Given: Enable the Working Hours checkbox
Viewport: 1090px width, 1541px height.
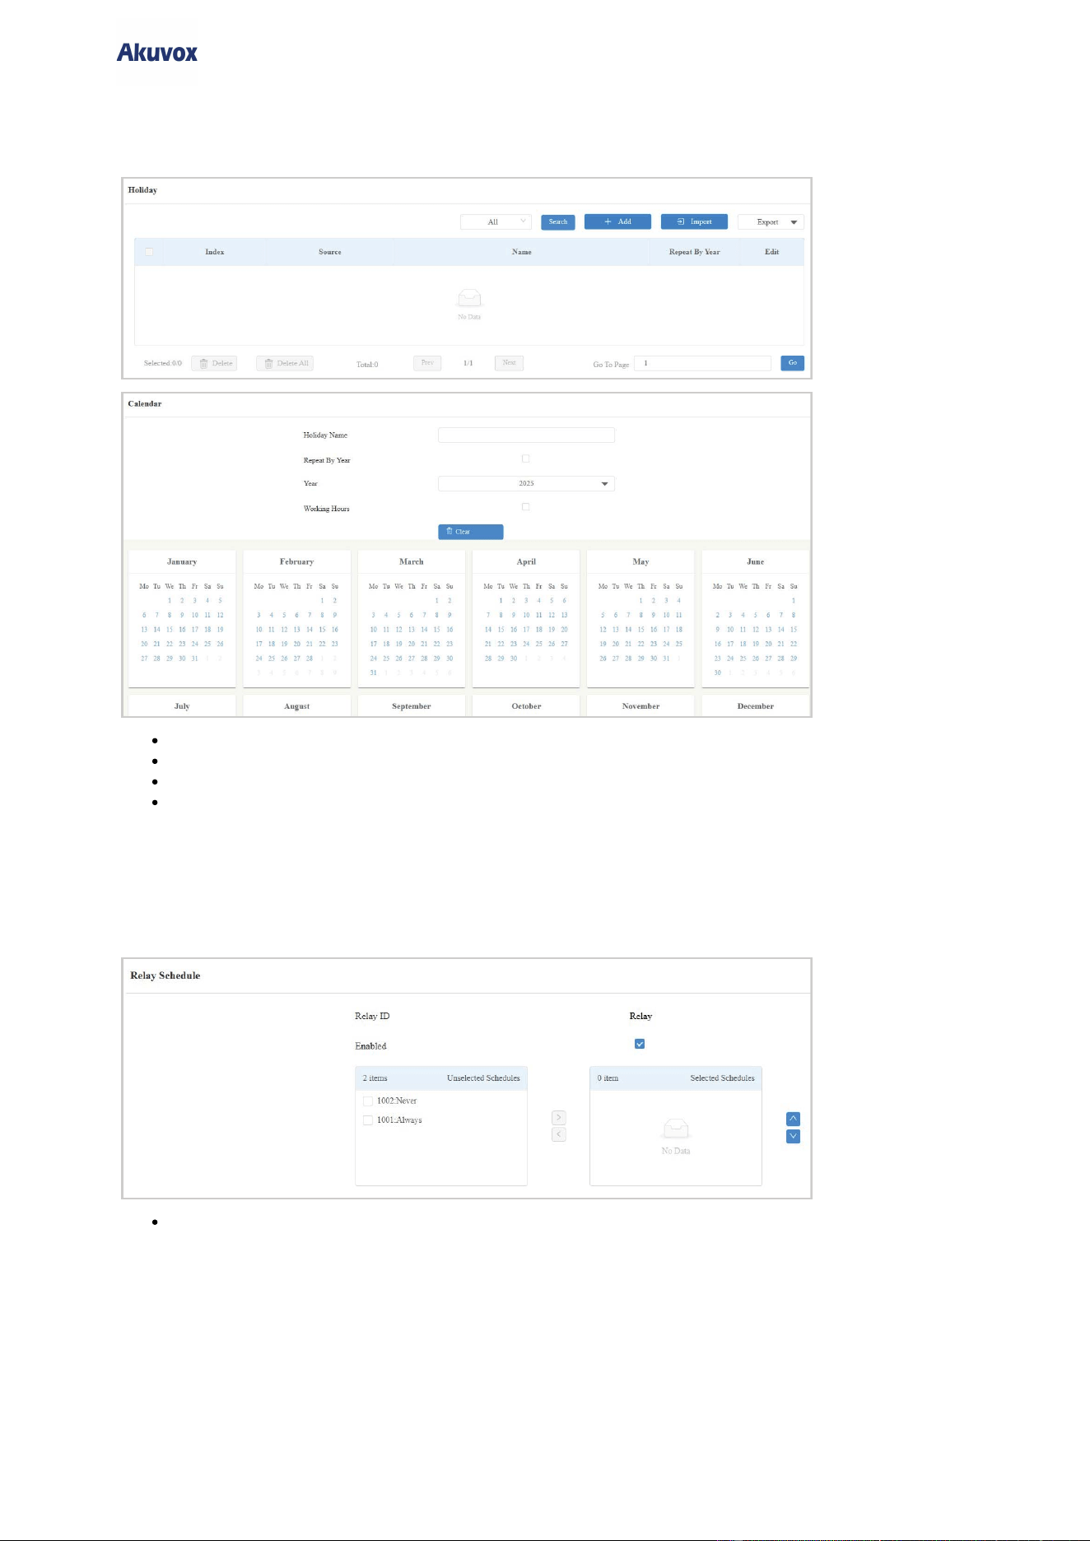Looking at the screenshot, I should click(525, 507).
